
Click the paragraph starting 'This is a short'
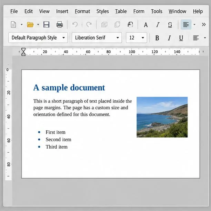pyautogui.click(x=82, y=108)
